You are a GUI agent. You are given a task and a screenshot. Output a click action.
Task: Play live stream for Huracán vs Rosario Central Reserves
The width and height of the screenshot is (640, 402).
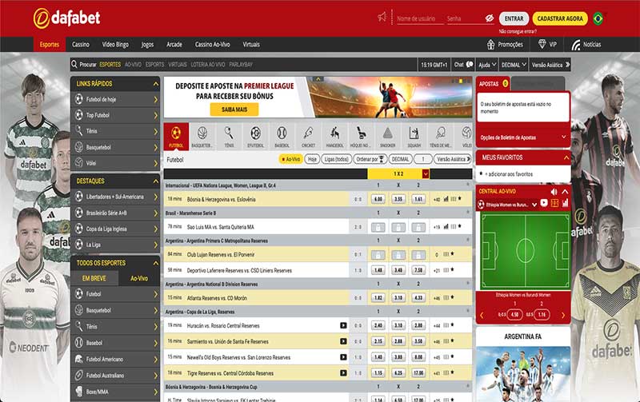pos(343,325)
